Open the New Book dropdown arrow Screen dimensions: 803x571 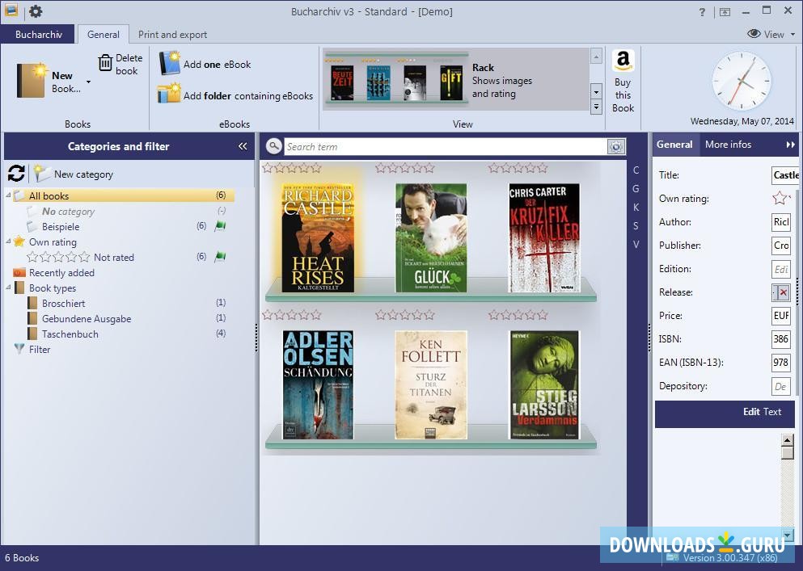point(88,82)
